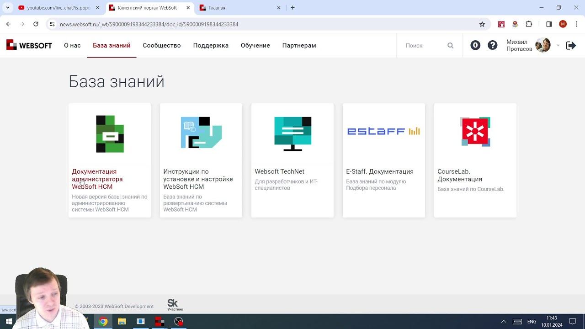
Task: Click the Для разработчиков и ИТ-специалистов description
Action: coord(286,185)
